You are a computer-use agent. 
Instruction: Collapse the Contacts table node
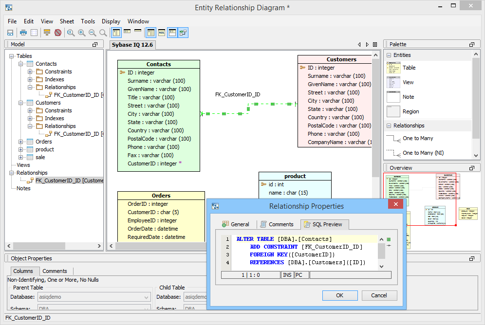pyautogui.click(x=21, y=64)
